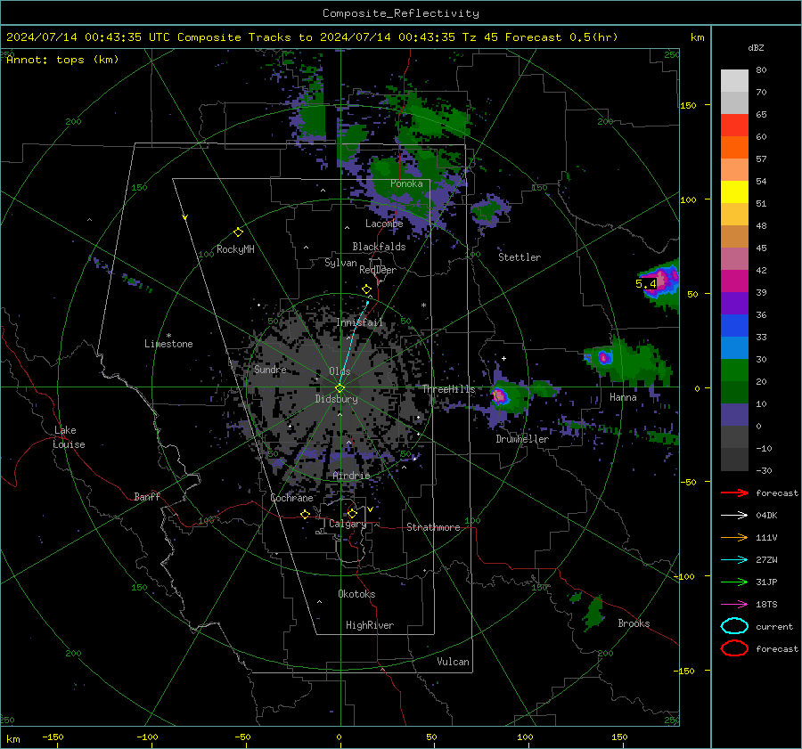Click the Cochrane city label
Screen dimensions: 802x749
click(x=291, y=498)
